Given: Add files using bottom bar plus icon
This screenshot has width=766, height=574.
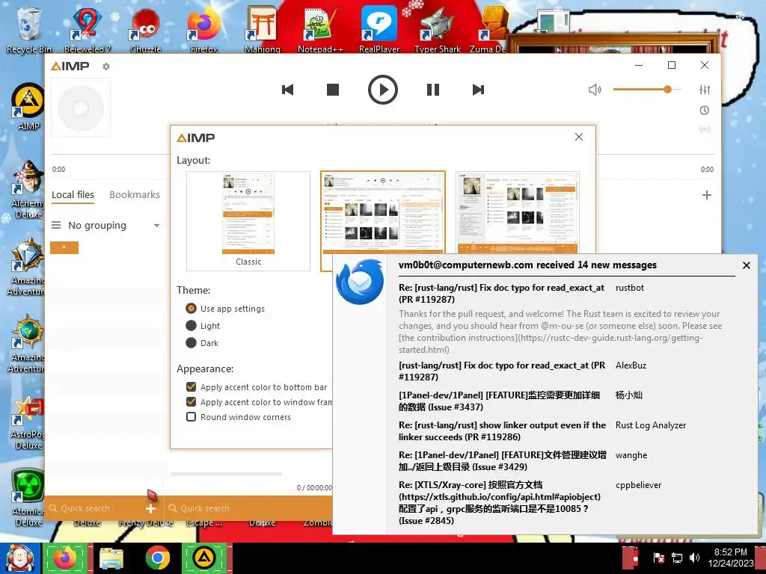Looking at the screenshot, I should (150, 508).
